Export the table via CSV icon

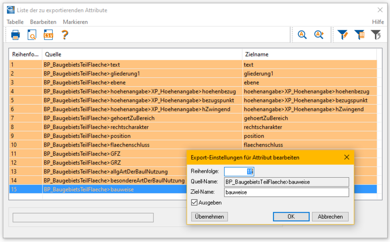(48, 35)
